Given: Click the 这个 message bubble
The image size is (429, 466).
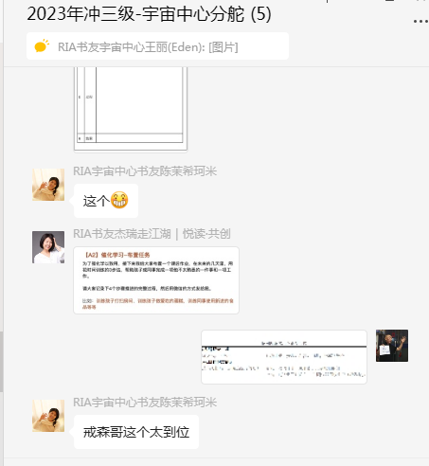Looking at the screenshot, I should coord(106,201).
